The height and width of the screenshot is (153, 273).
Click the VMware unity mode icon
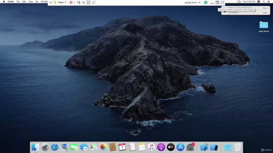(94, 3)
